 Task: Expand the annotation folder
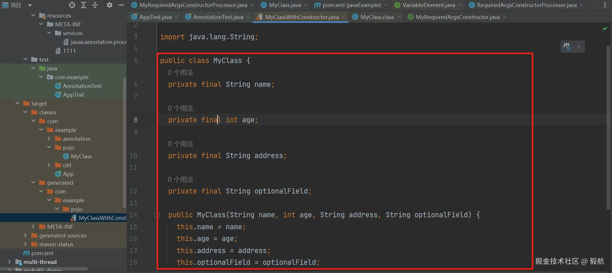pyautogui.click(x=49, y=138)
